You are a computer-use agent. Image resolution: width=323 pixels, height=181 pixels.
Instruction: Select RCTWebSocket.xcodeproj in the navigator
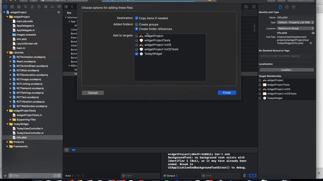tap(32, 106)
